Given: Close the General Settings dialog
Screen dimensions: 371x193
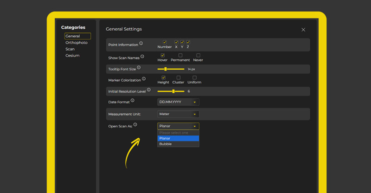Looking at the screenshot, I should click(x=303, y=30).
